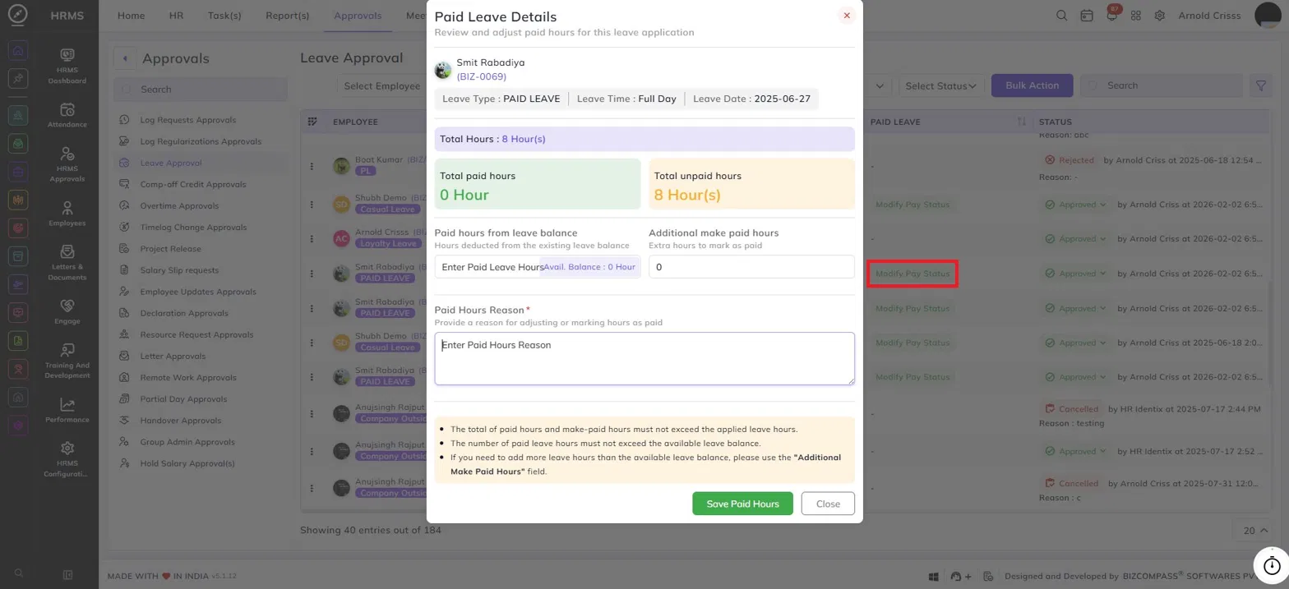
Task: Collapse the Approvals panel with the arrow button
Action: click(x=125, y=58)
